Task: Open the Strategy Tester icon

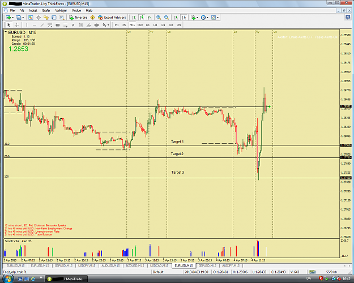Action: point(62,18)
